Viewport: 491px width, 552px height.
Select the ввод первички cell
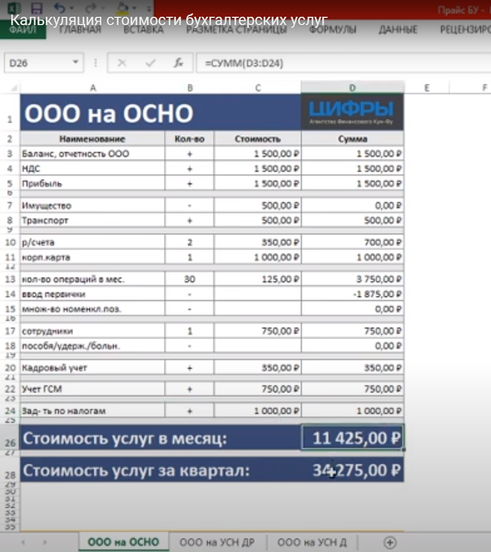tap(93, 294)
